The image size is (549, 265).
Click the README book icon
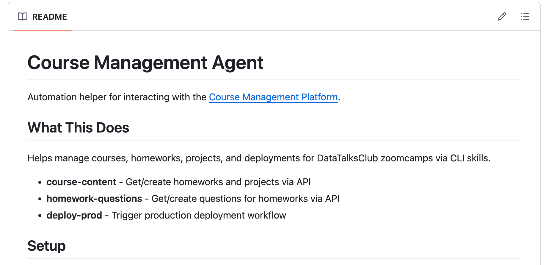23,17
